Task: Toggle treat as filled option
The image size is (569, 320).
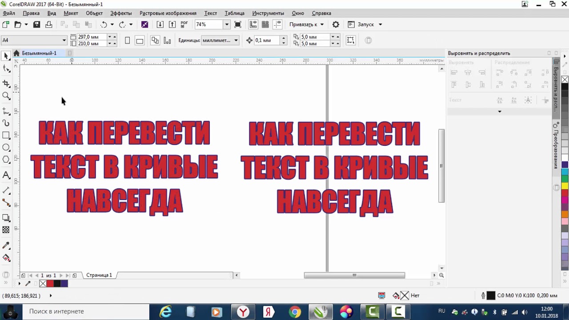Action: [x=351, y=40]
